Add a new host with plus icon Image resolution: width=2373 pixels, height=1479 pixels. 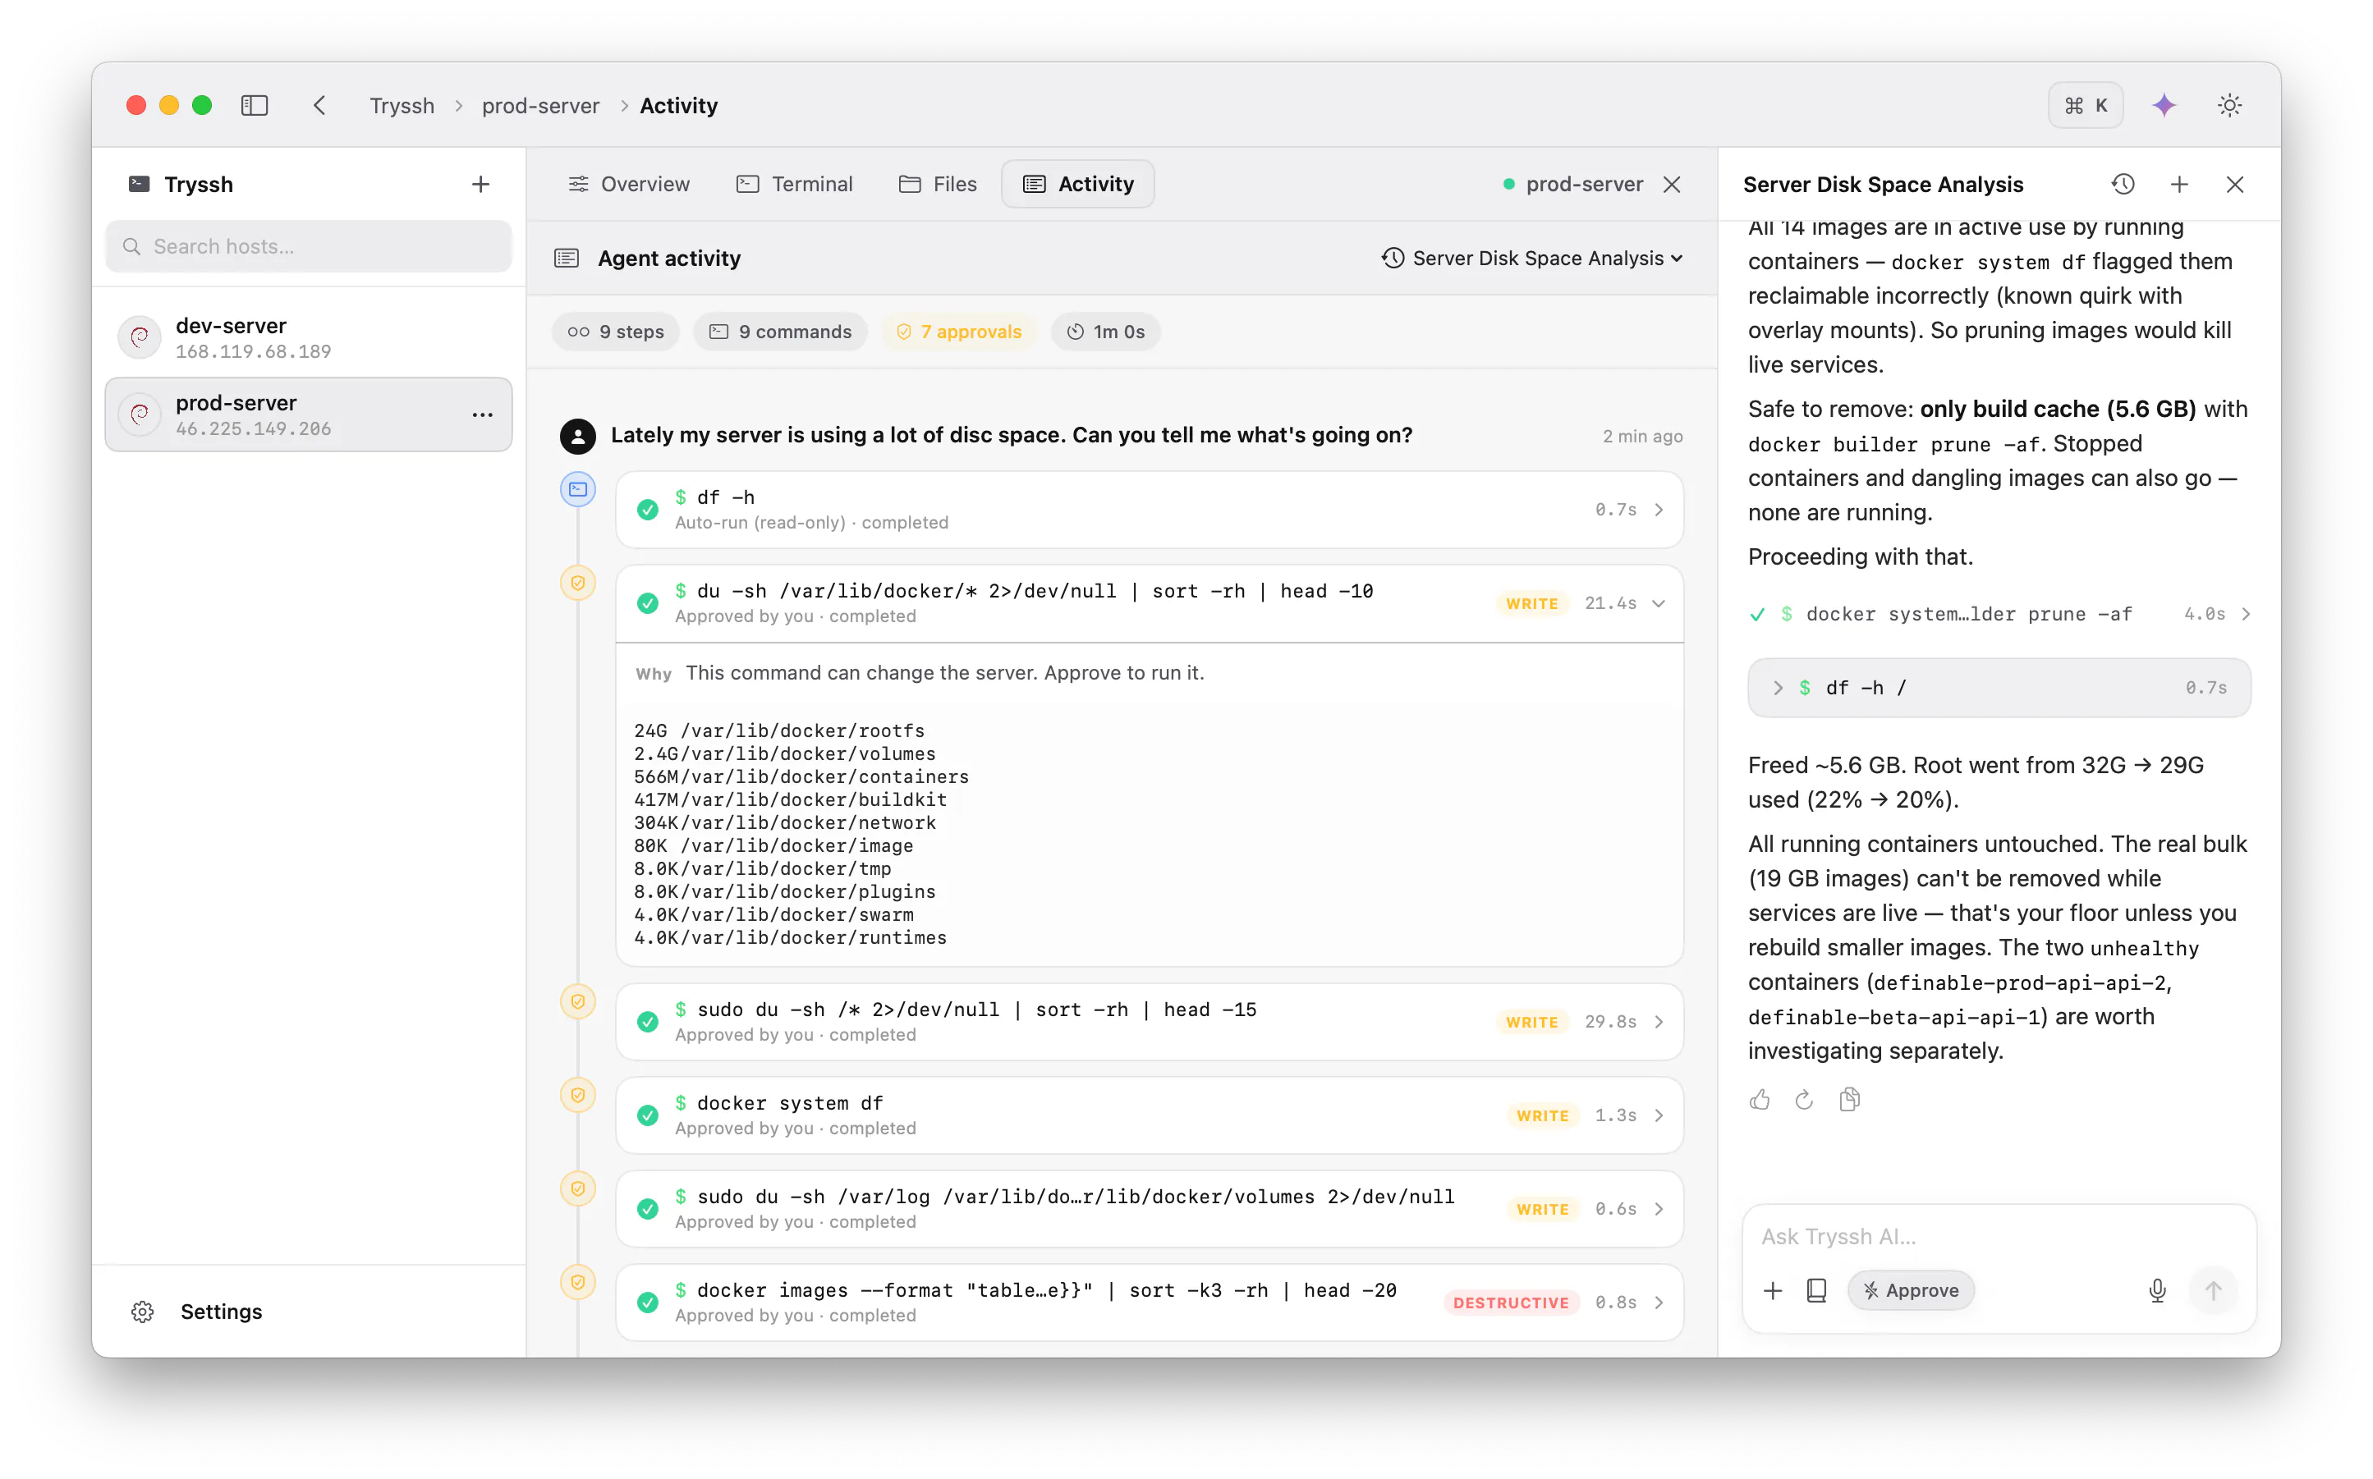pyautogui.click(x=480, y=184)
